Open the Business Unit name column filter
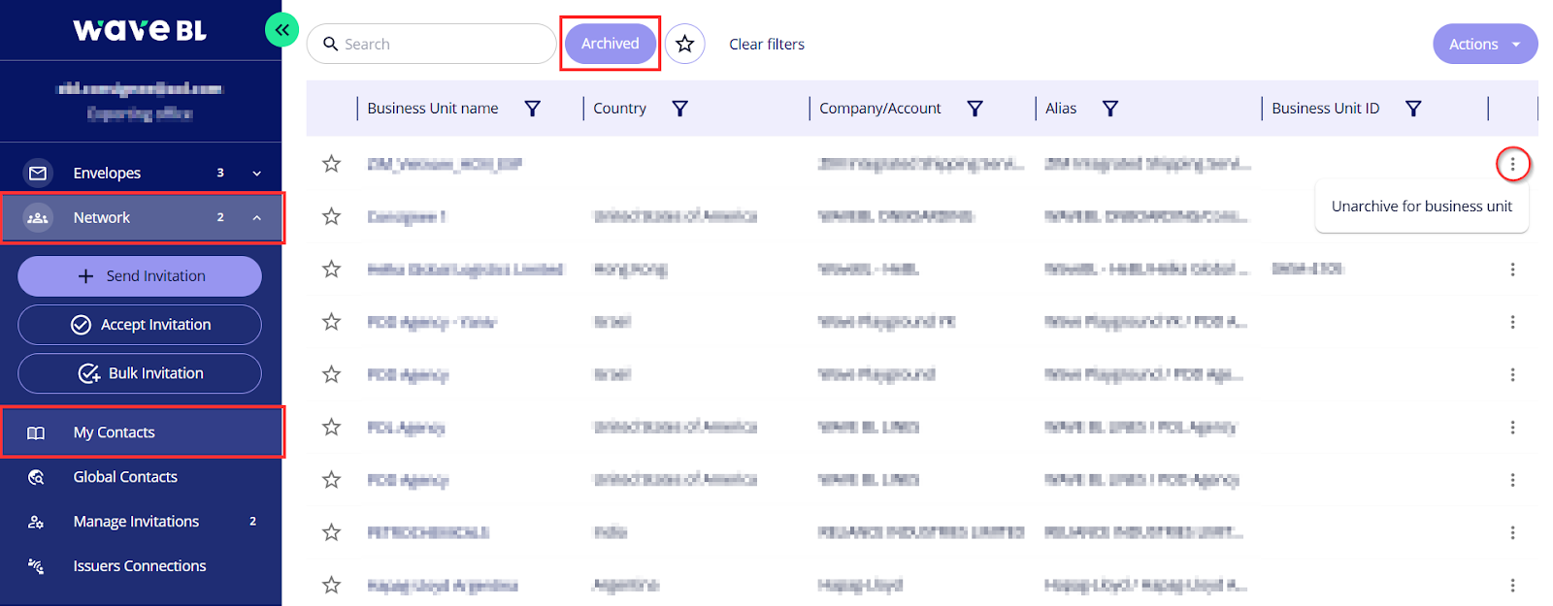The image size is (1553, 606). [x=533, y=109]
